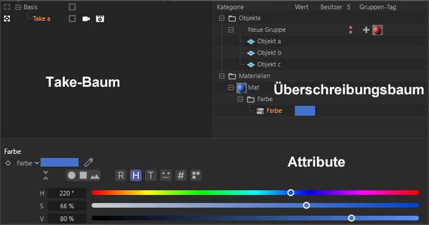Click the camera icon on Take a
This screenshot has height=225, width=429.
click(x=86, y=19)
